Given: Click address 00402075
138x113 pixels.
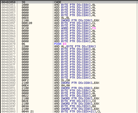Looking at the screenshot, I should (x=8, y=52).
